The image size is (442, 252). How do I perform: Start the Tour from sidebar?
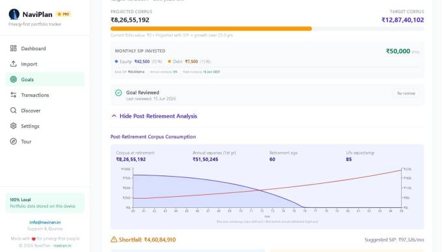[45, 142]
